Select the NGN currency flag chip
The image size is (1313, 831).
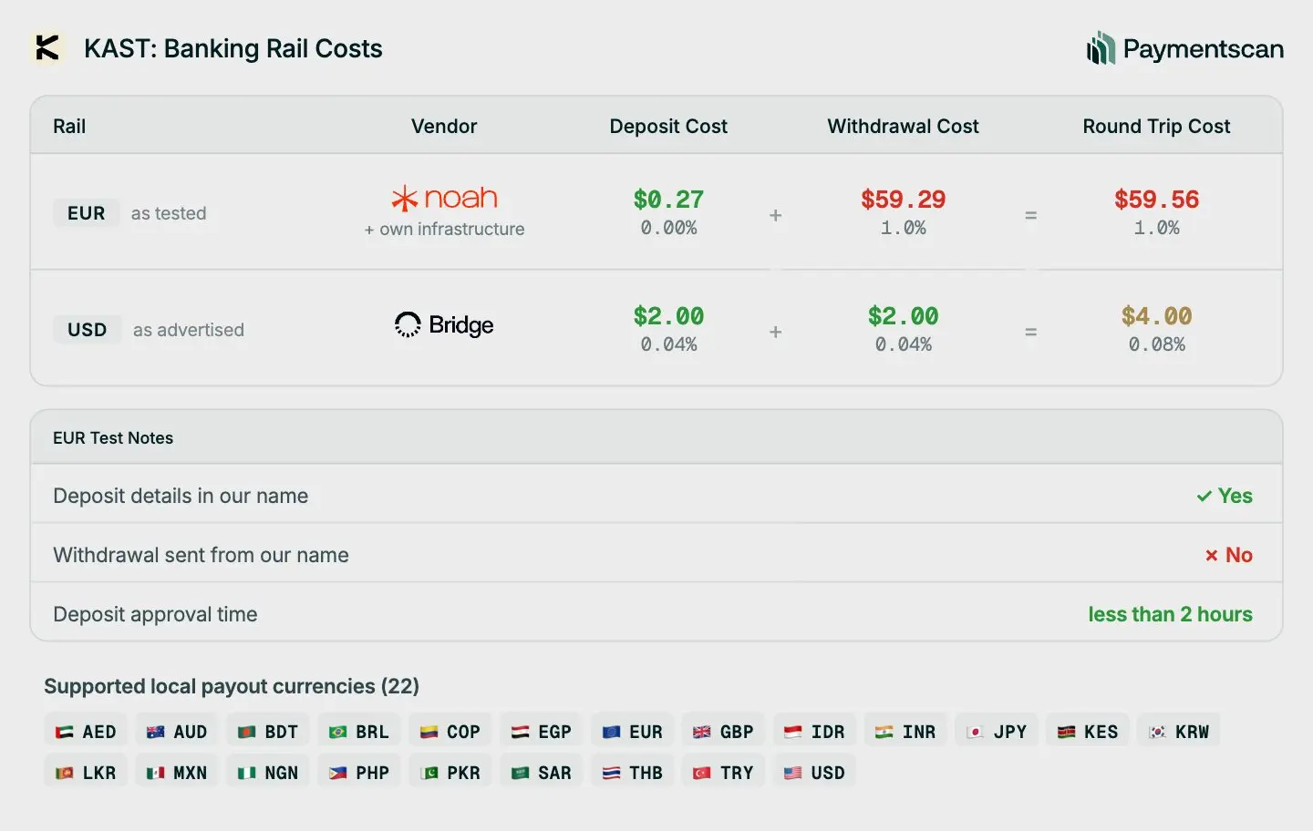click(x=268, y=773)
